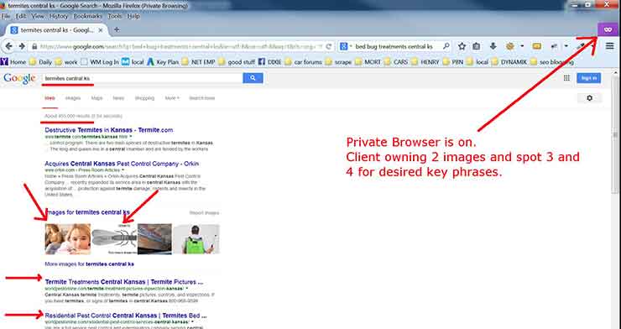The height and width of the screenshot is (329, 621).
Task: Click the blue Google search button
Action: pos(253,78)
